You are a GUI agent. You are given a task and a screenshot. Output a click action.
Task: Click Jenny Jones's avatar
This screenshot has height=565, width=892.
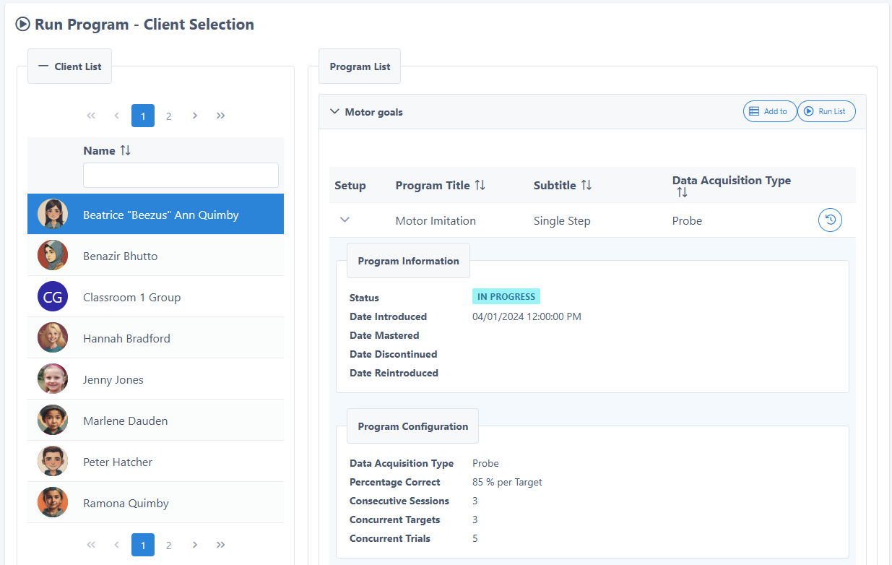pyautogui.click(x=53, y=379)
